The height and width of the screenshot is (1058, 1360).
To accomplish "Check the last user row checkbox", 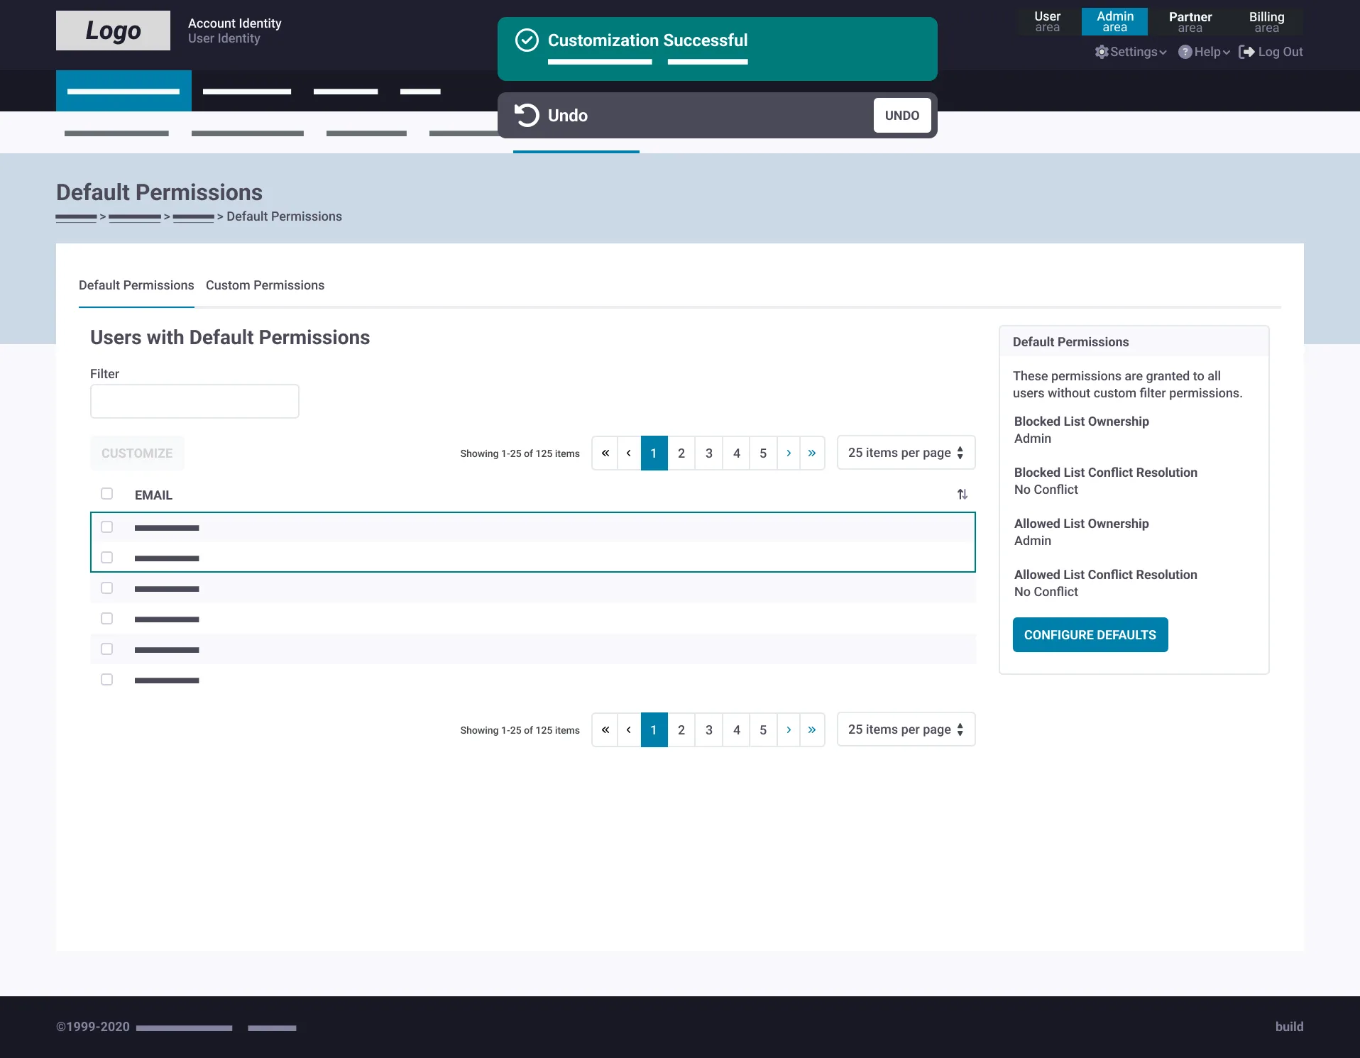I will tap(106, 679).
